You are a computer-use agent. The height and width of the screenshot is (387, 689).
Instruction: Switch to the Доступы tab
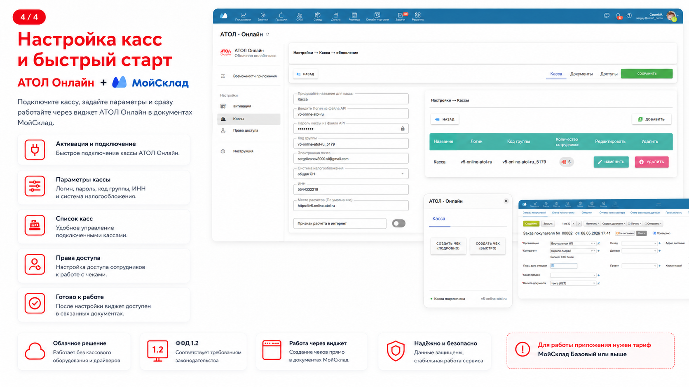coord(609,74)
